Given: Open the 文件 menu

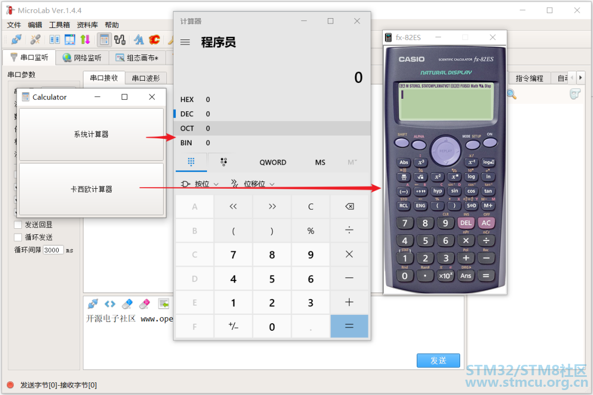Looking at the screenshot, I should click(14, 25).
